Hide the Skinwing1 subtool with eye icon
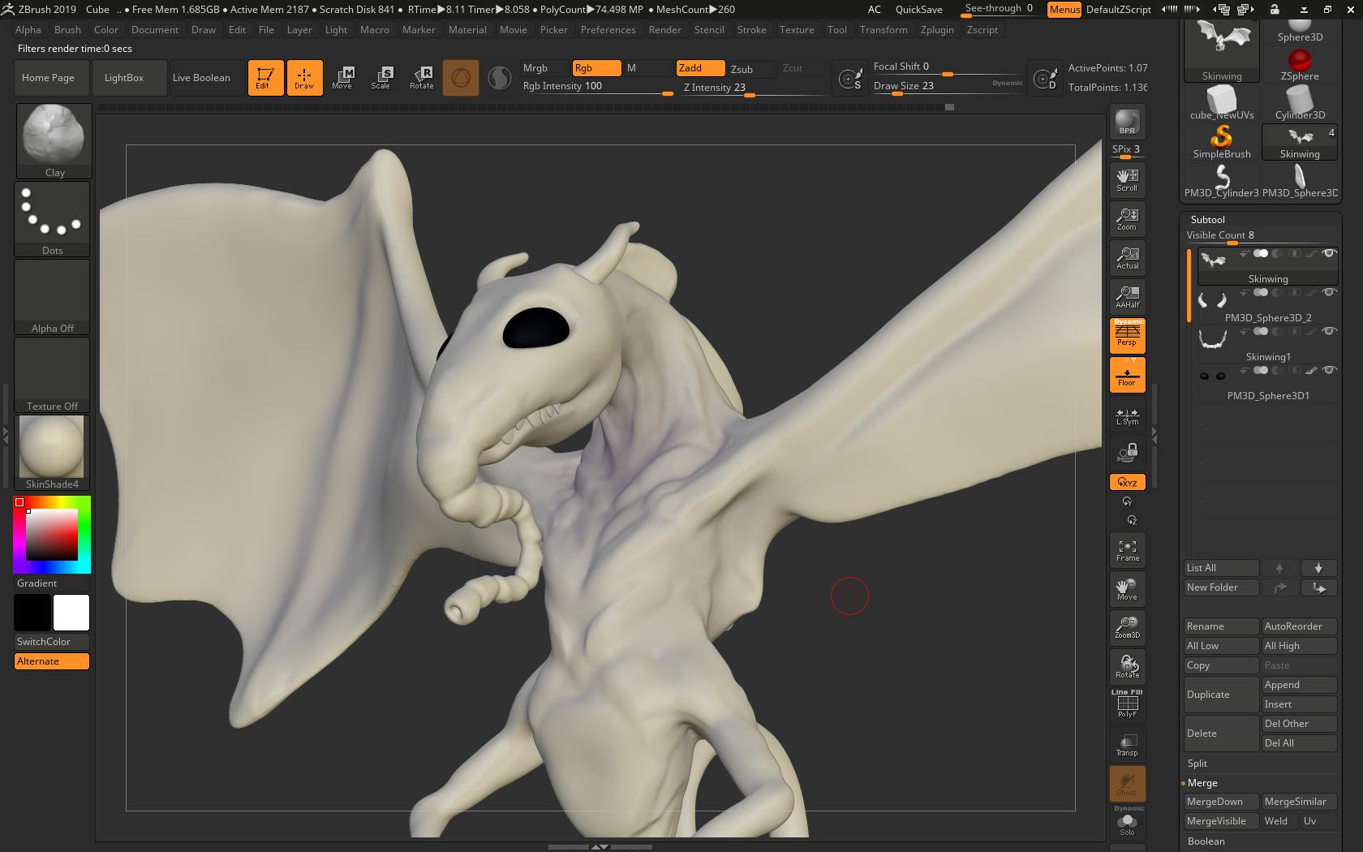This screenshot has height=852, width=1363. pos(1329,331)
